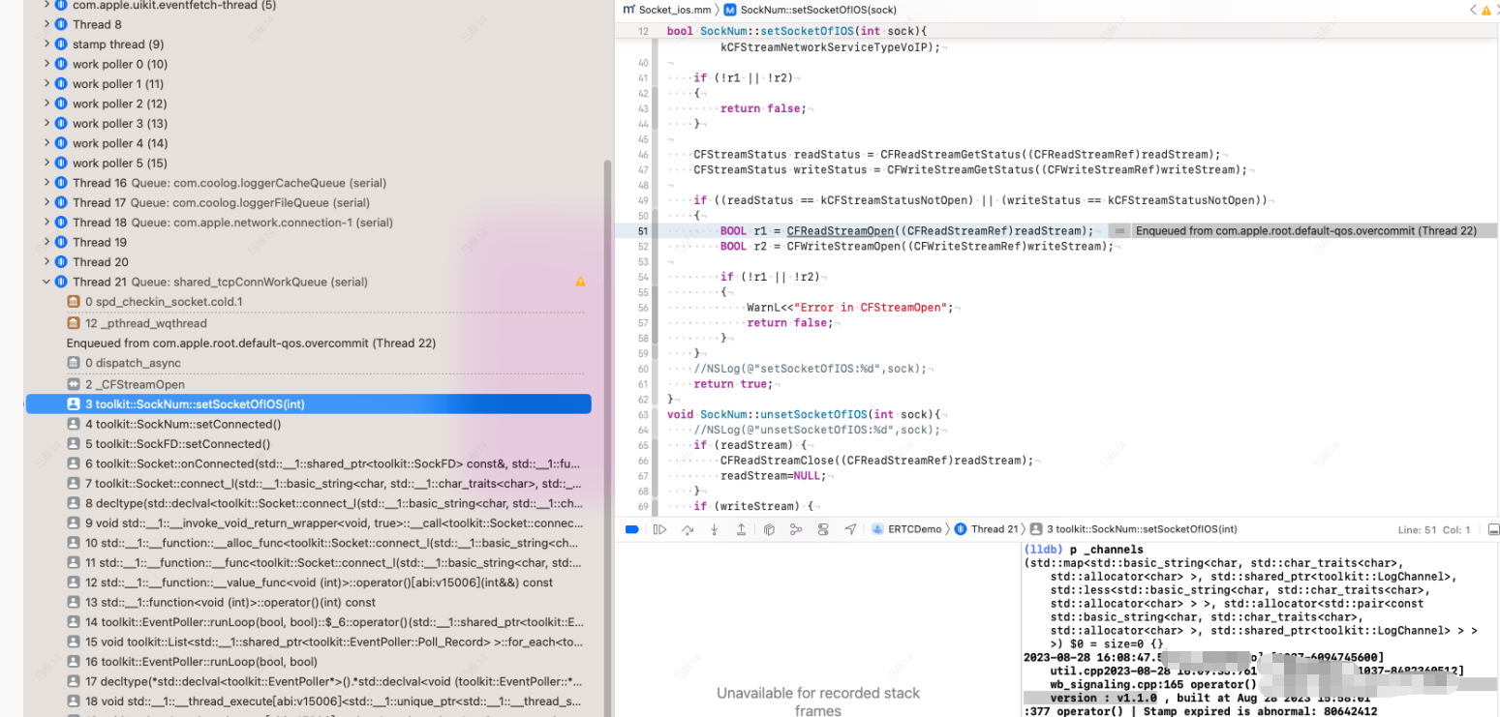Open the Debug Memory Graph icon
This screenshot has width=1500, height=717.
click(x=797, y=529)
